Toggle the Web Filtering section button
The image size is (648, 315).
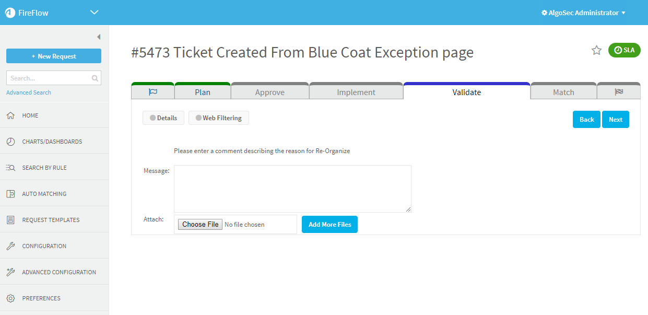click(218, 118)
